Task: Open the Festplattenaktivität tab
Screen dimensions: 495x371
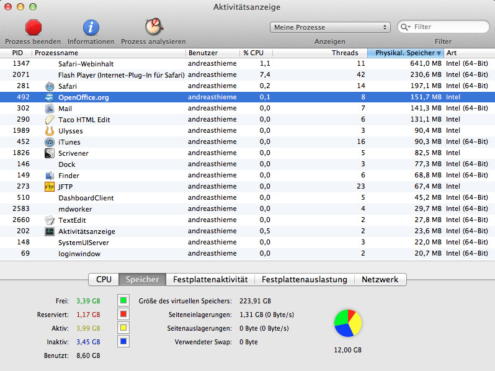Action: 210,279
